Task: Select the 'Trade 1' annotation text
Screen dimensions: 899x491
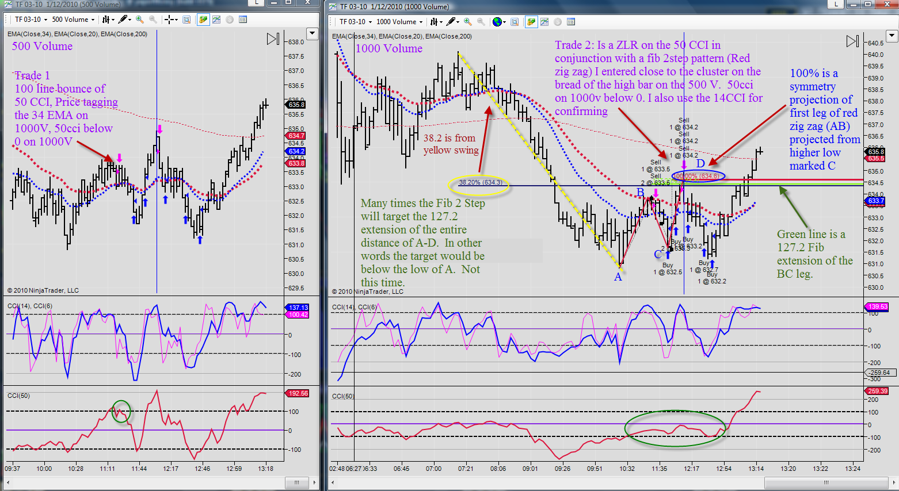Action: [32, 75]
